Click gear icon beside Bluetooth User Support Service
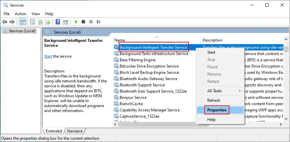The height and width of the screenshot is (142, 290). [x=116, y=91]
